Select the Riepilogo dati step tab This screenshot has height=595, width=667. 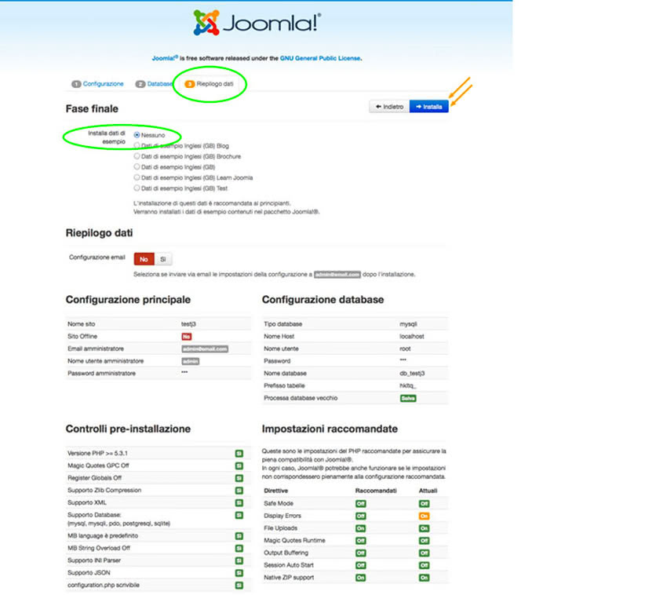tap(210, 84)
